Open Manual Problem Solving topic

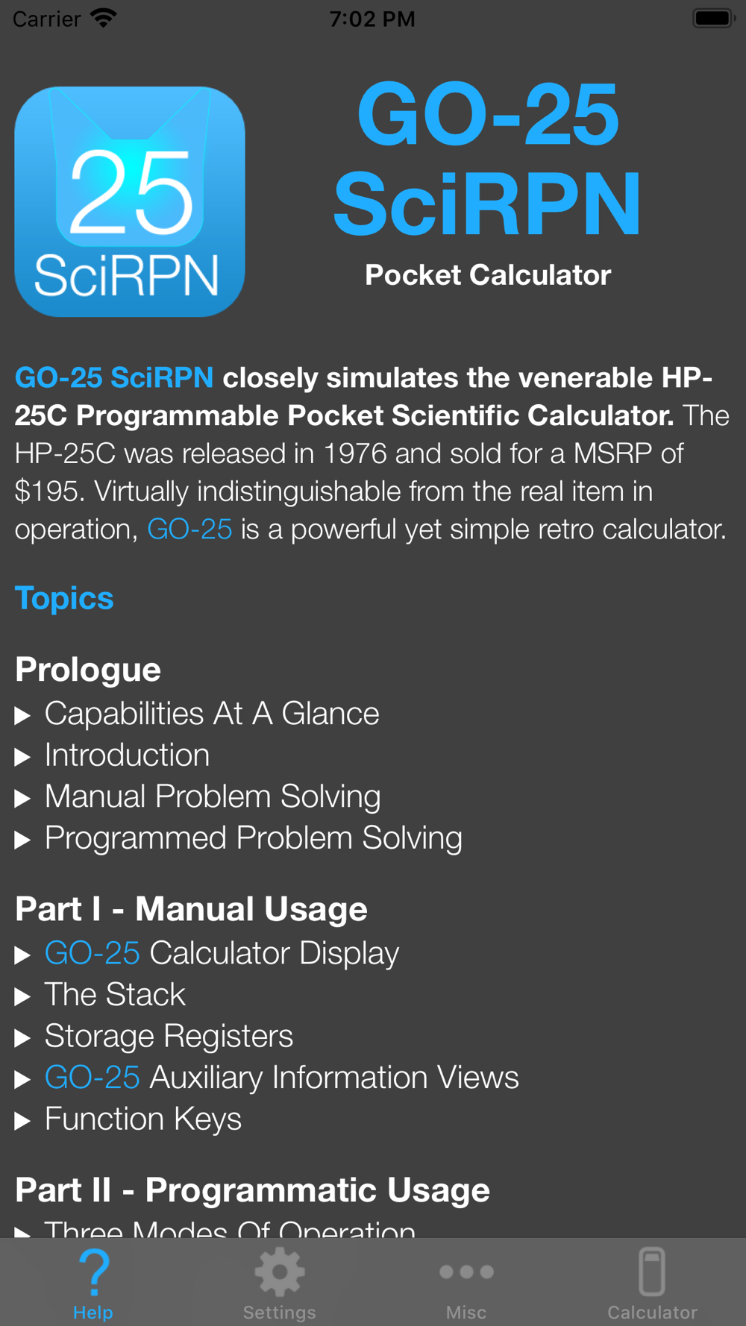pyautogui.click(x=213, y=796)
